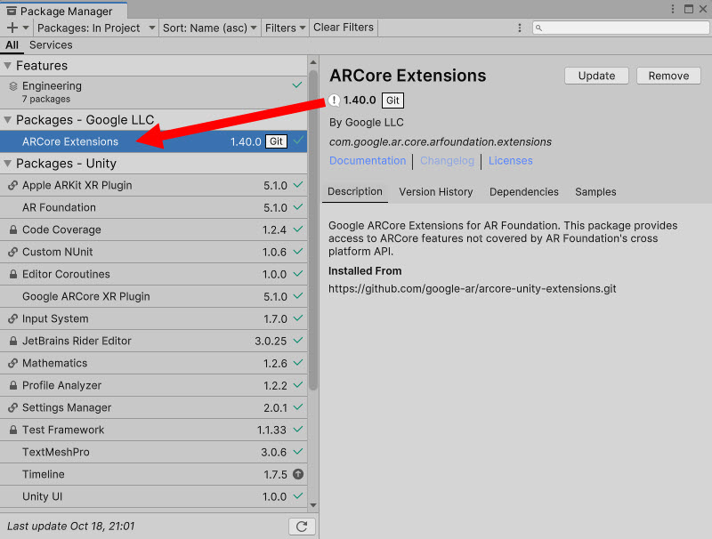Select Apple ARKit XR Plugin package
Screen dimensions: 712x539
click(153, 185)
